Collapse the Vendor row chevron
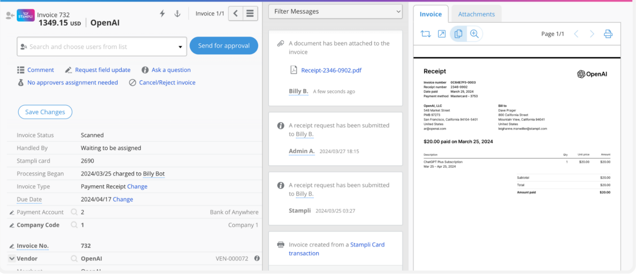This screenshot has height=280, width=636. tap(12, 258)
